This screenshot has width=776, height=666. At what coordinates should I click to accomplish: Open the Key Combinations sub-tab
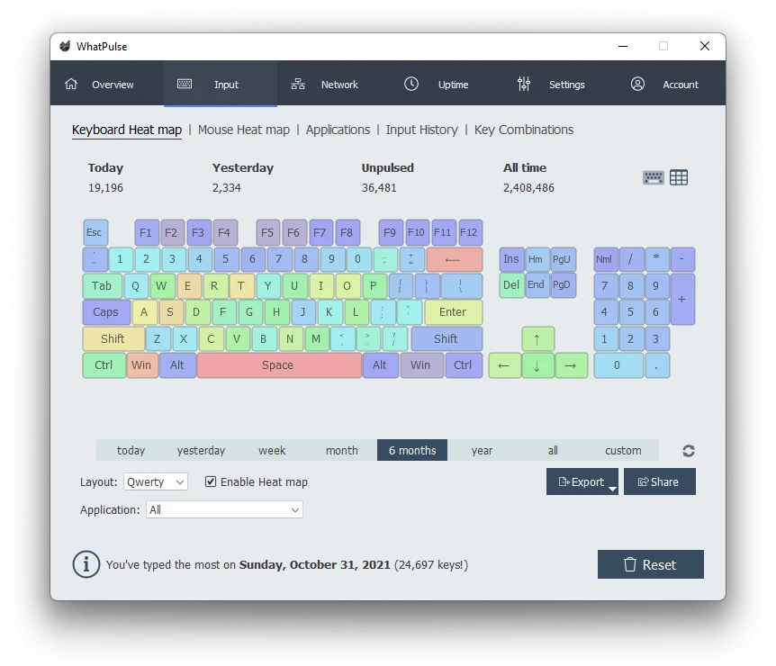click(x=524, y=130)
